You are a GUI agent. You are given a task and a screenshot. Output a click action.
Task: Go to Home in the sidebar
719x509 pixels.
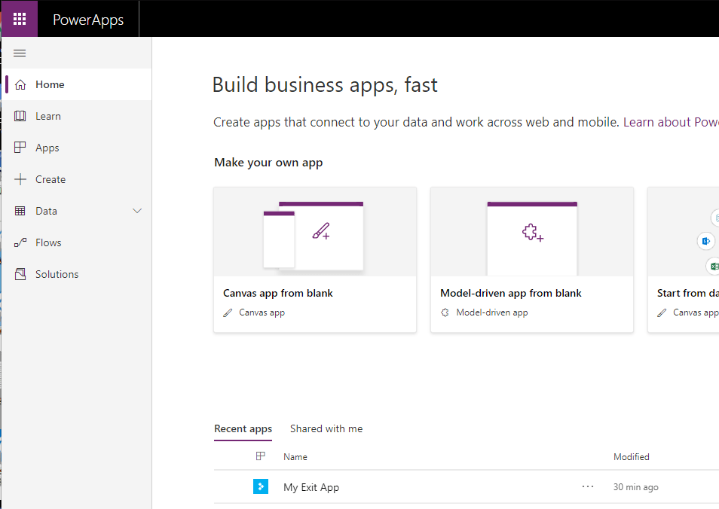[78, 84]
